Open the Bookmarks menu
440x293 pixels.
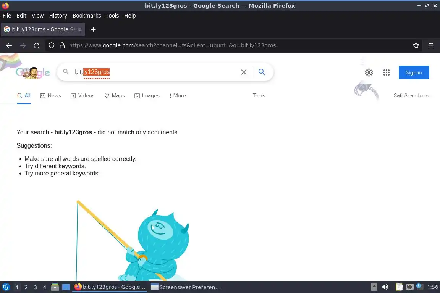coord(87,16)
